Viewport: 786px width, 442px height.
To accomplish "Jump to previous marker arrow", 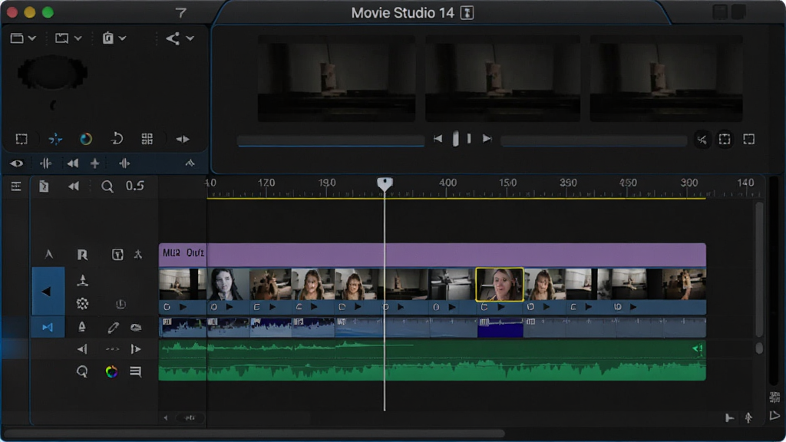I will 82,349.
